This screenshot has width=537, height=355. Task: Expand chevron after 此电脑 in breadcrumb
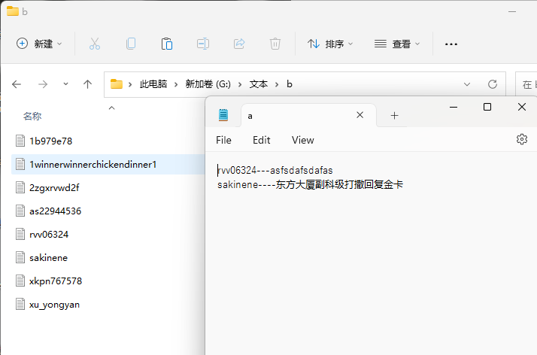(176, 84)
